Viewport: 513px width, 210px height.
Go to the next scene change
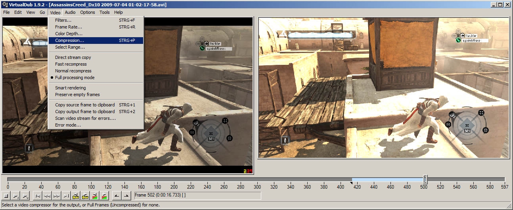pyautogui.click(x=104, y=195)
